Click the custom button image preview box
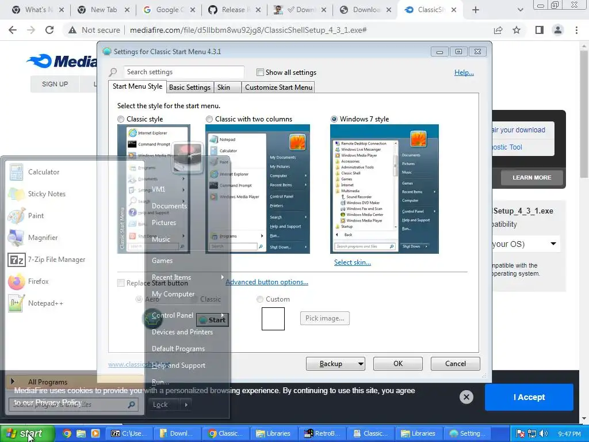The width and height of the screenshot is (589, 442). pyautogui.click(x=273, y=319)
